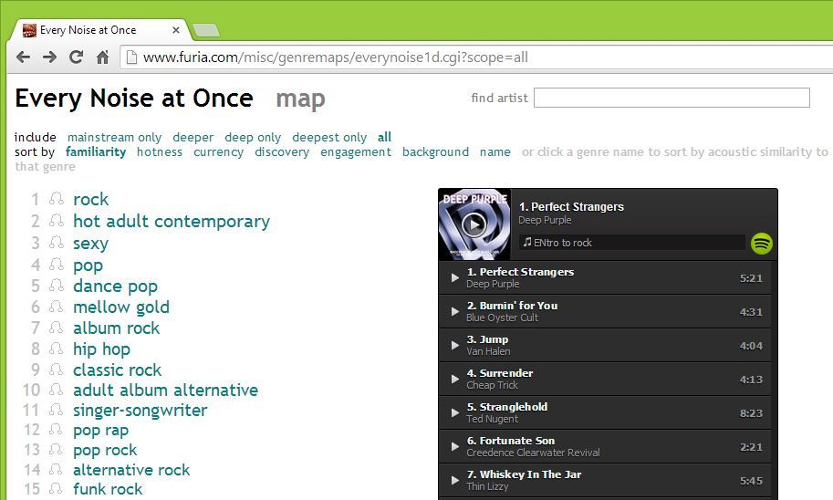Click headphone icon beside adult album alternative
The height and width of the screenshot is (500, 833).
(57, 390)
